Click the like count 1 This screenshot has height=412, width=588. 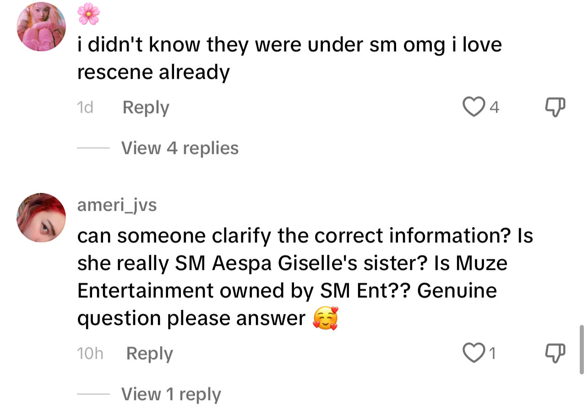[x=493, y=353]
